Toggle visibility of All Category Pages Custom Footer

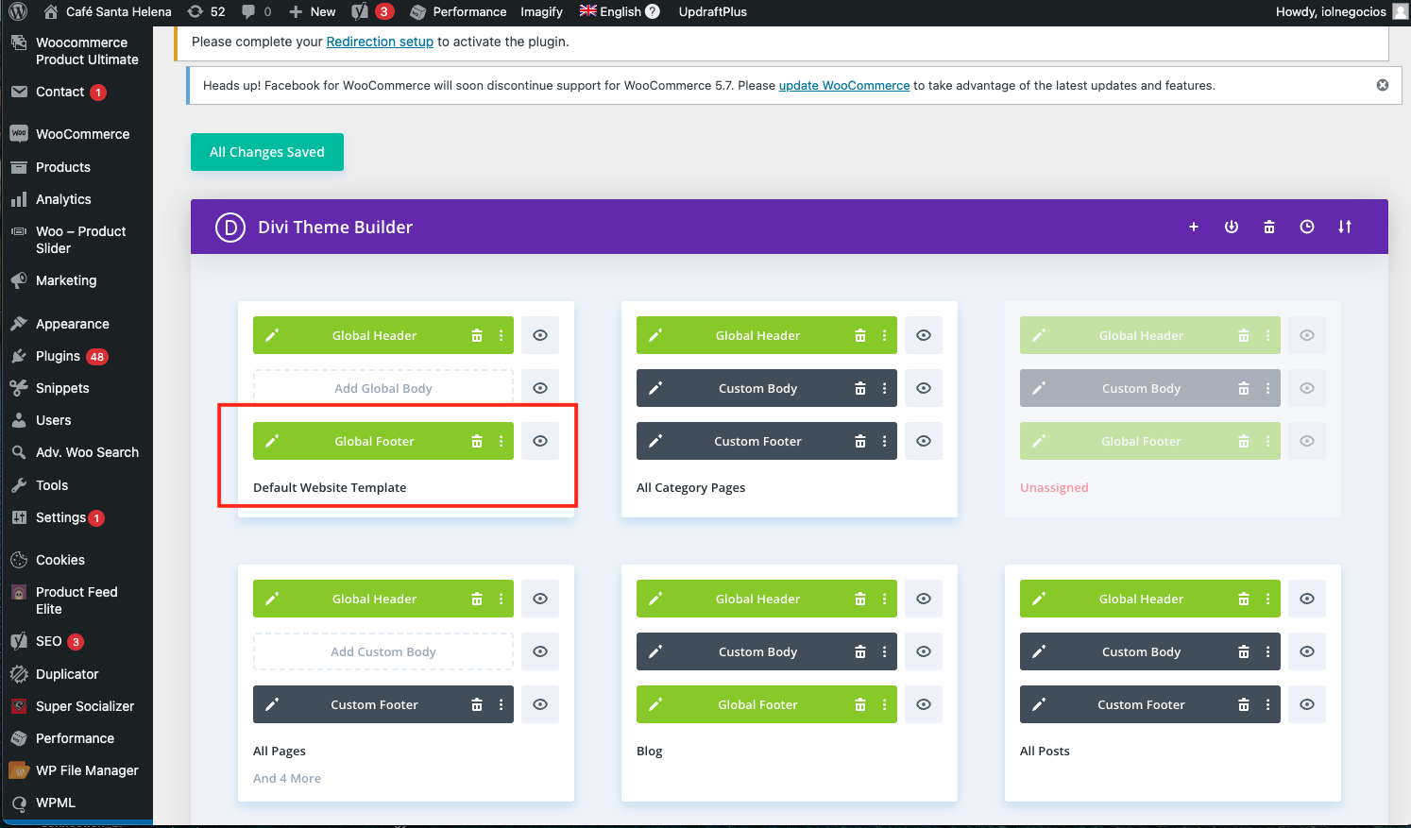tap(924, 441)
